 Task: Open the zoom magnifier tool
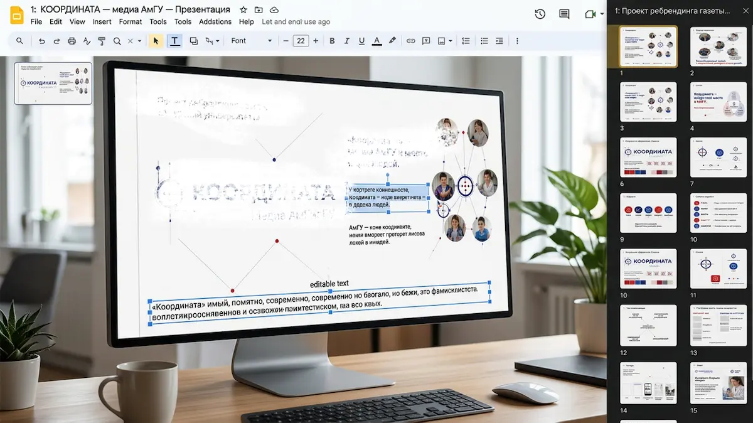pos(117,41)
